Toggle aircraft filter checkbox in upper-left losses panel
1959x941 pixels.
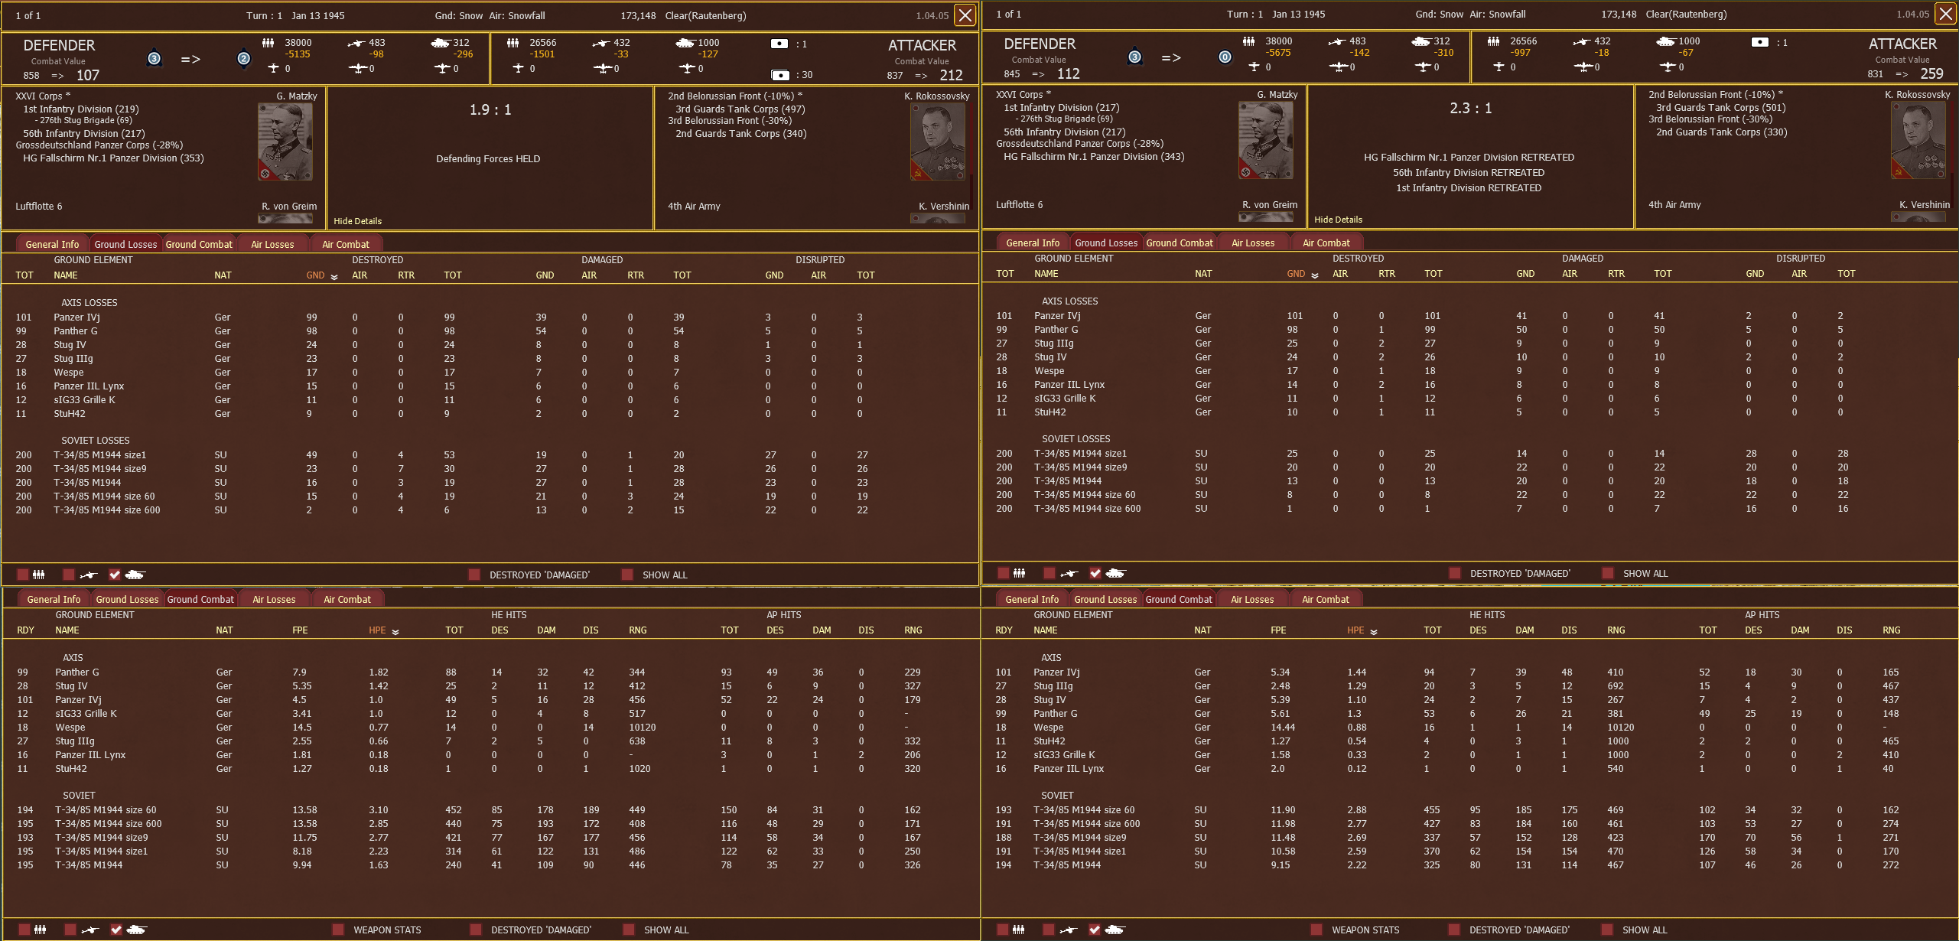69,575
